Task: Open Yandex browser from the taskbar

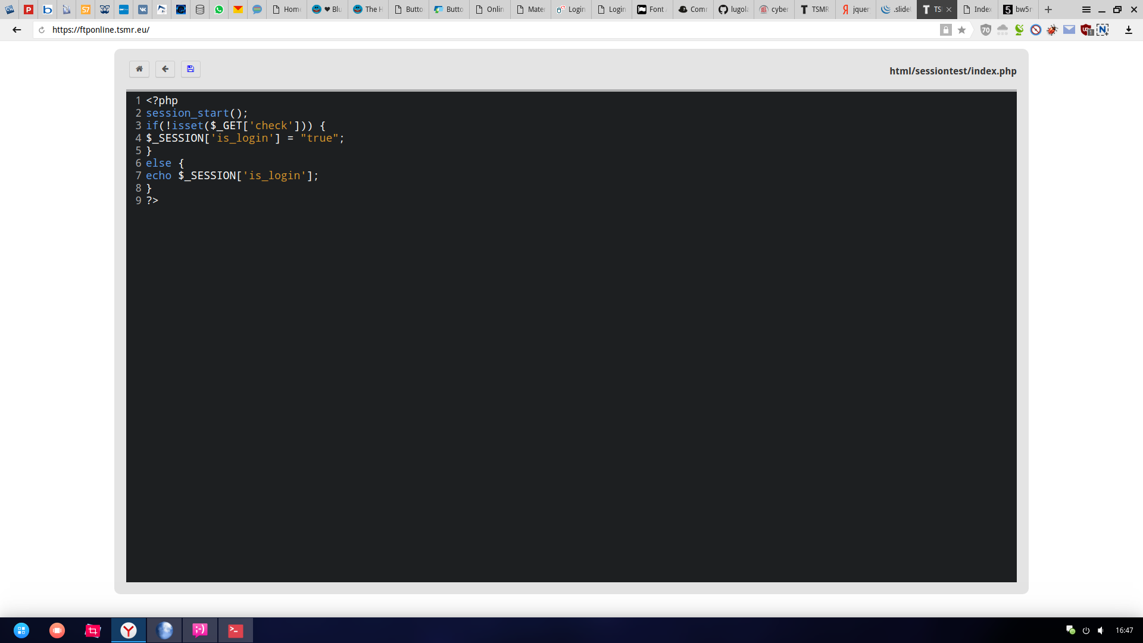Action: 129,630
